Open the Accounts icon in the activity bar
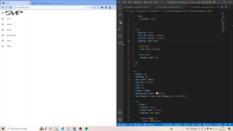The image size is (233, 131). 120,112
